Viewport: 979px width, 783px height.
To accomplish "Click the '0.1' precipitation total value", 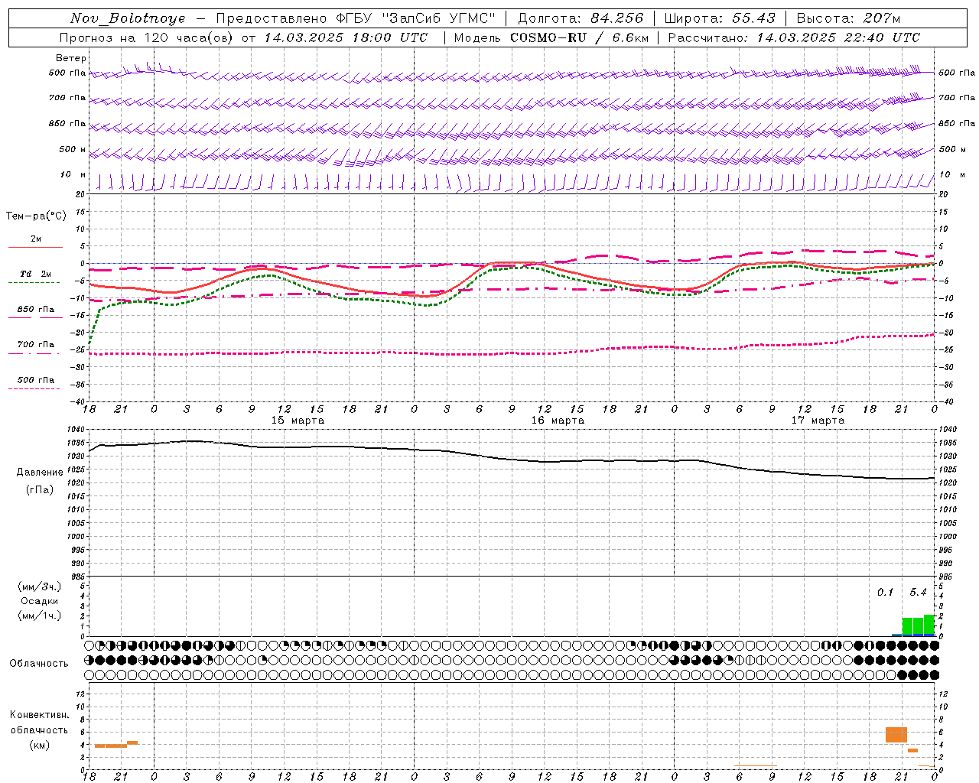I will pyautogui.click(x=885, y=593).
